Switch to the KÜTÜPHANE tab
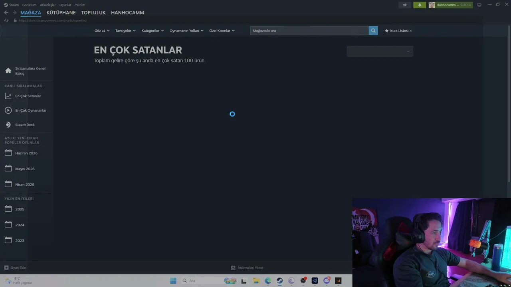Image resolution: width=511 pixels, height=287 pixels. [x=61, y=13]
